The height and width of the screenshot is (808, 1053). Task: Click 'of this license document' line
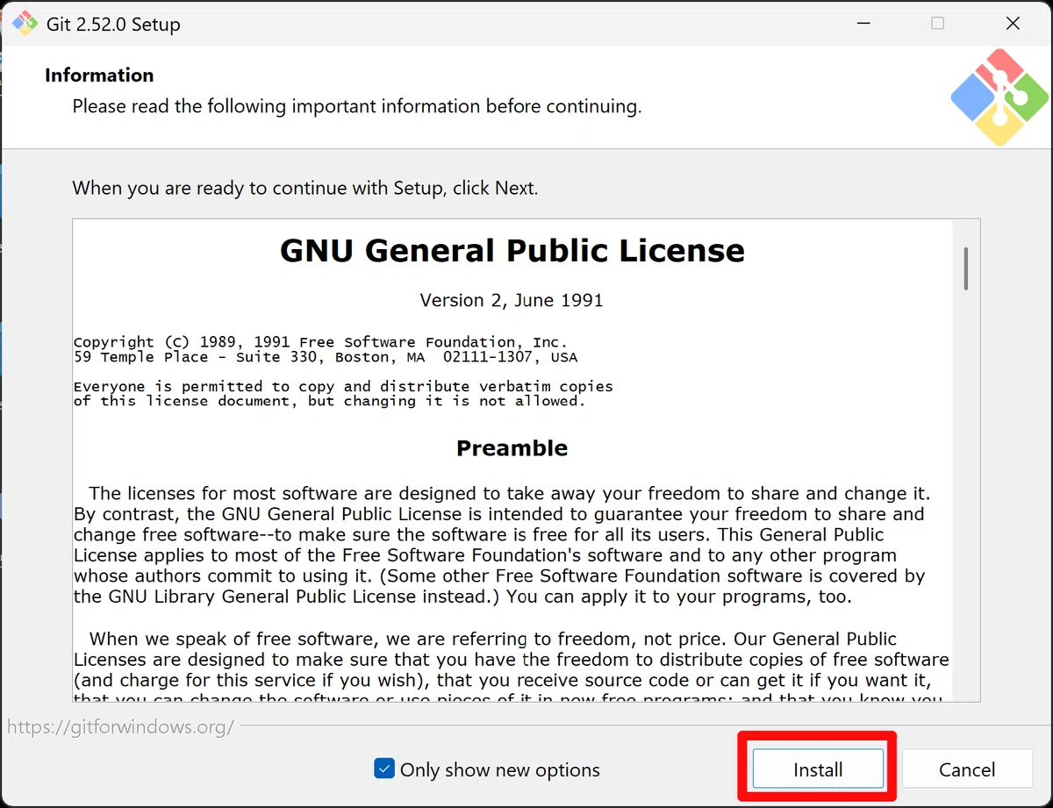tap(329, 401)
